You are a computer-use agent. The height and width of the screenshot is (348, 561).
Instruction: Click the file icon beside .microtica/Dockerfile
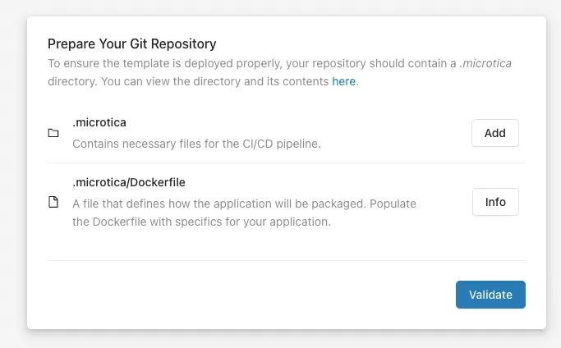(x=53, y=202)
